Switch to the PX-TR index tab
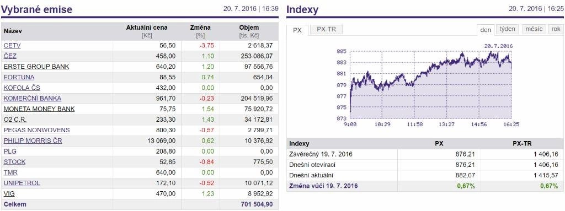Viewport: 565px width, 211px height. click(326, 30)
